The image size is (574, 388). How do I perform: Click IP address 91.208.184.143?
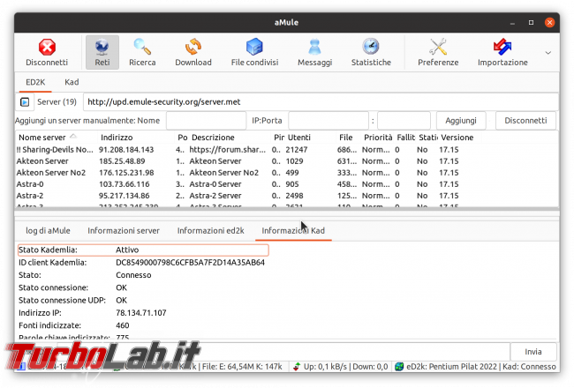[126, 150]
